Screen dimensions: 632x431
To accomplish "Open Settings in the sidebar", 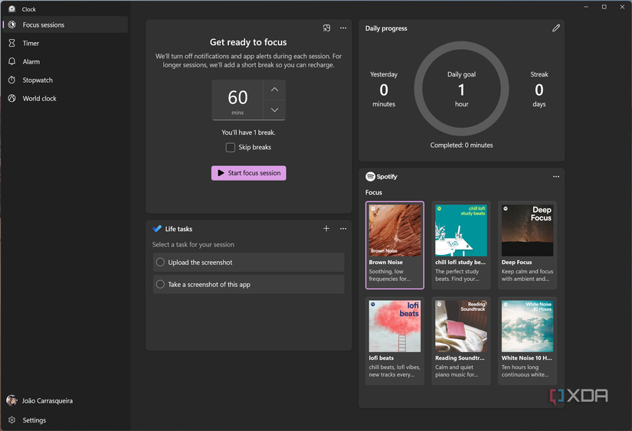I will (34, 420).
